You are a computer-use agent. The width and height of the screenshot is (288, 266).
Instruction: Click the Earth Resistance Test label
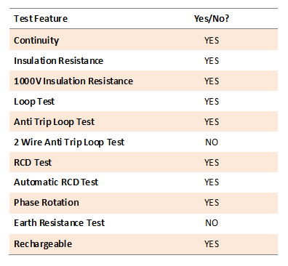(59, 222)
